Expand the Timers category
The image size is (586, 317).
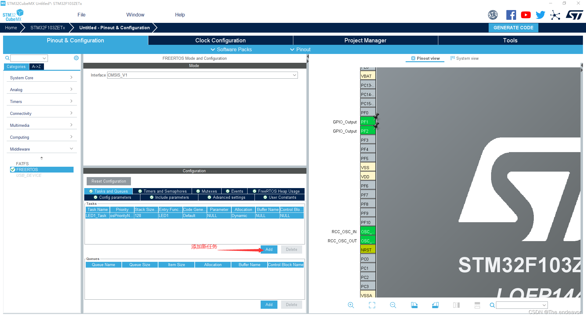[x=42, y=102]
